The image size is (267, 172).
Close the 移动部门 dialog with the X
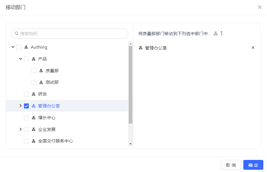(x=259, y=7)
